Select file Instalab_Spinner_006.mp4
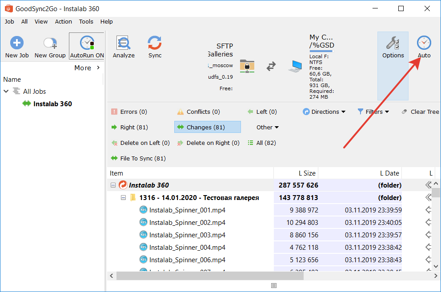Image resolution: width=441 pixels, height=292 pixels. click(187, 260)
